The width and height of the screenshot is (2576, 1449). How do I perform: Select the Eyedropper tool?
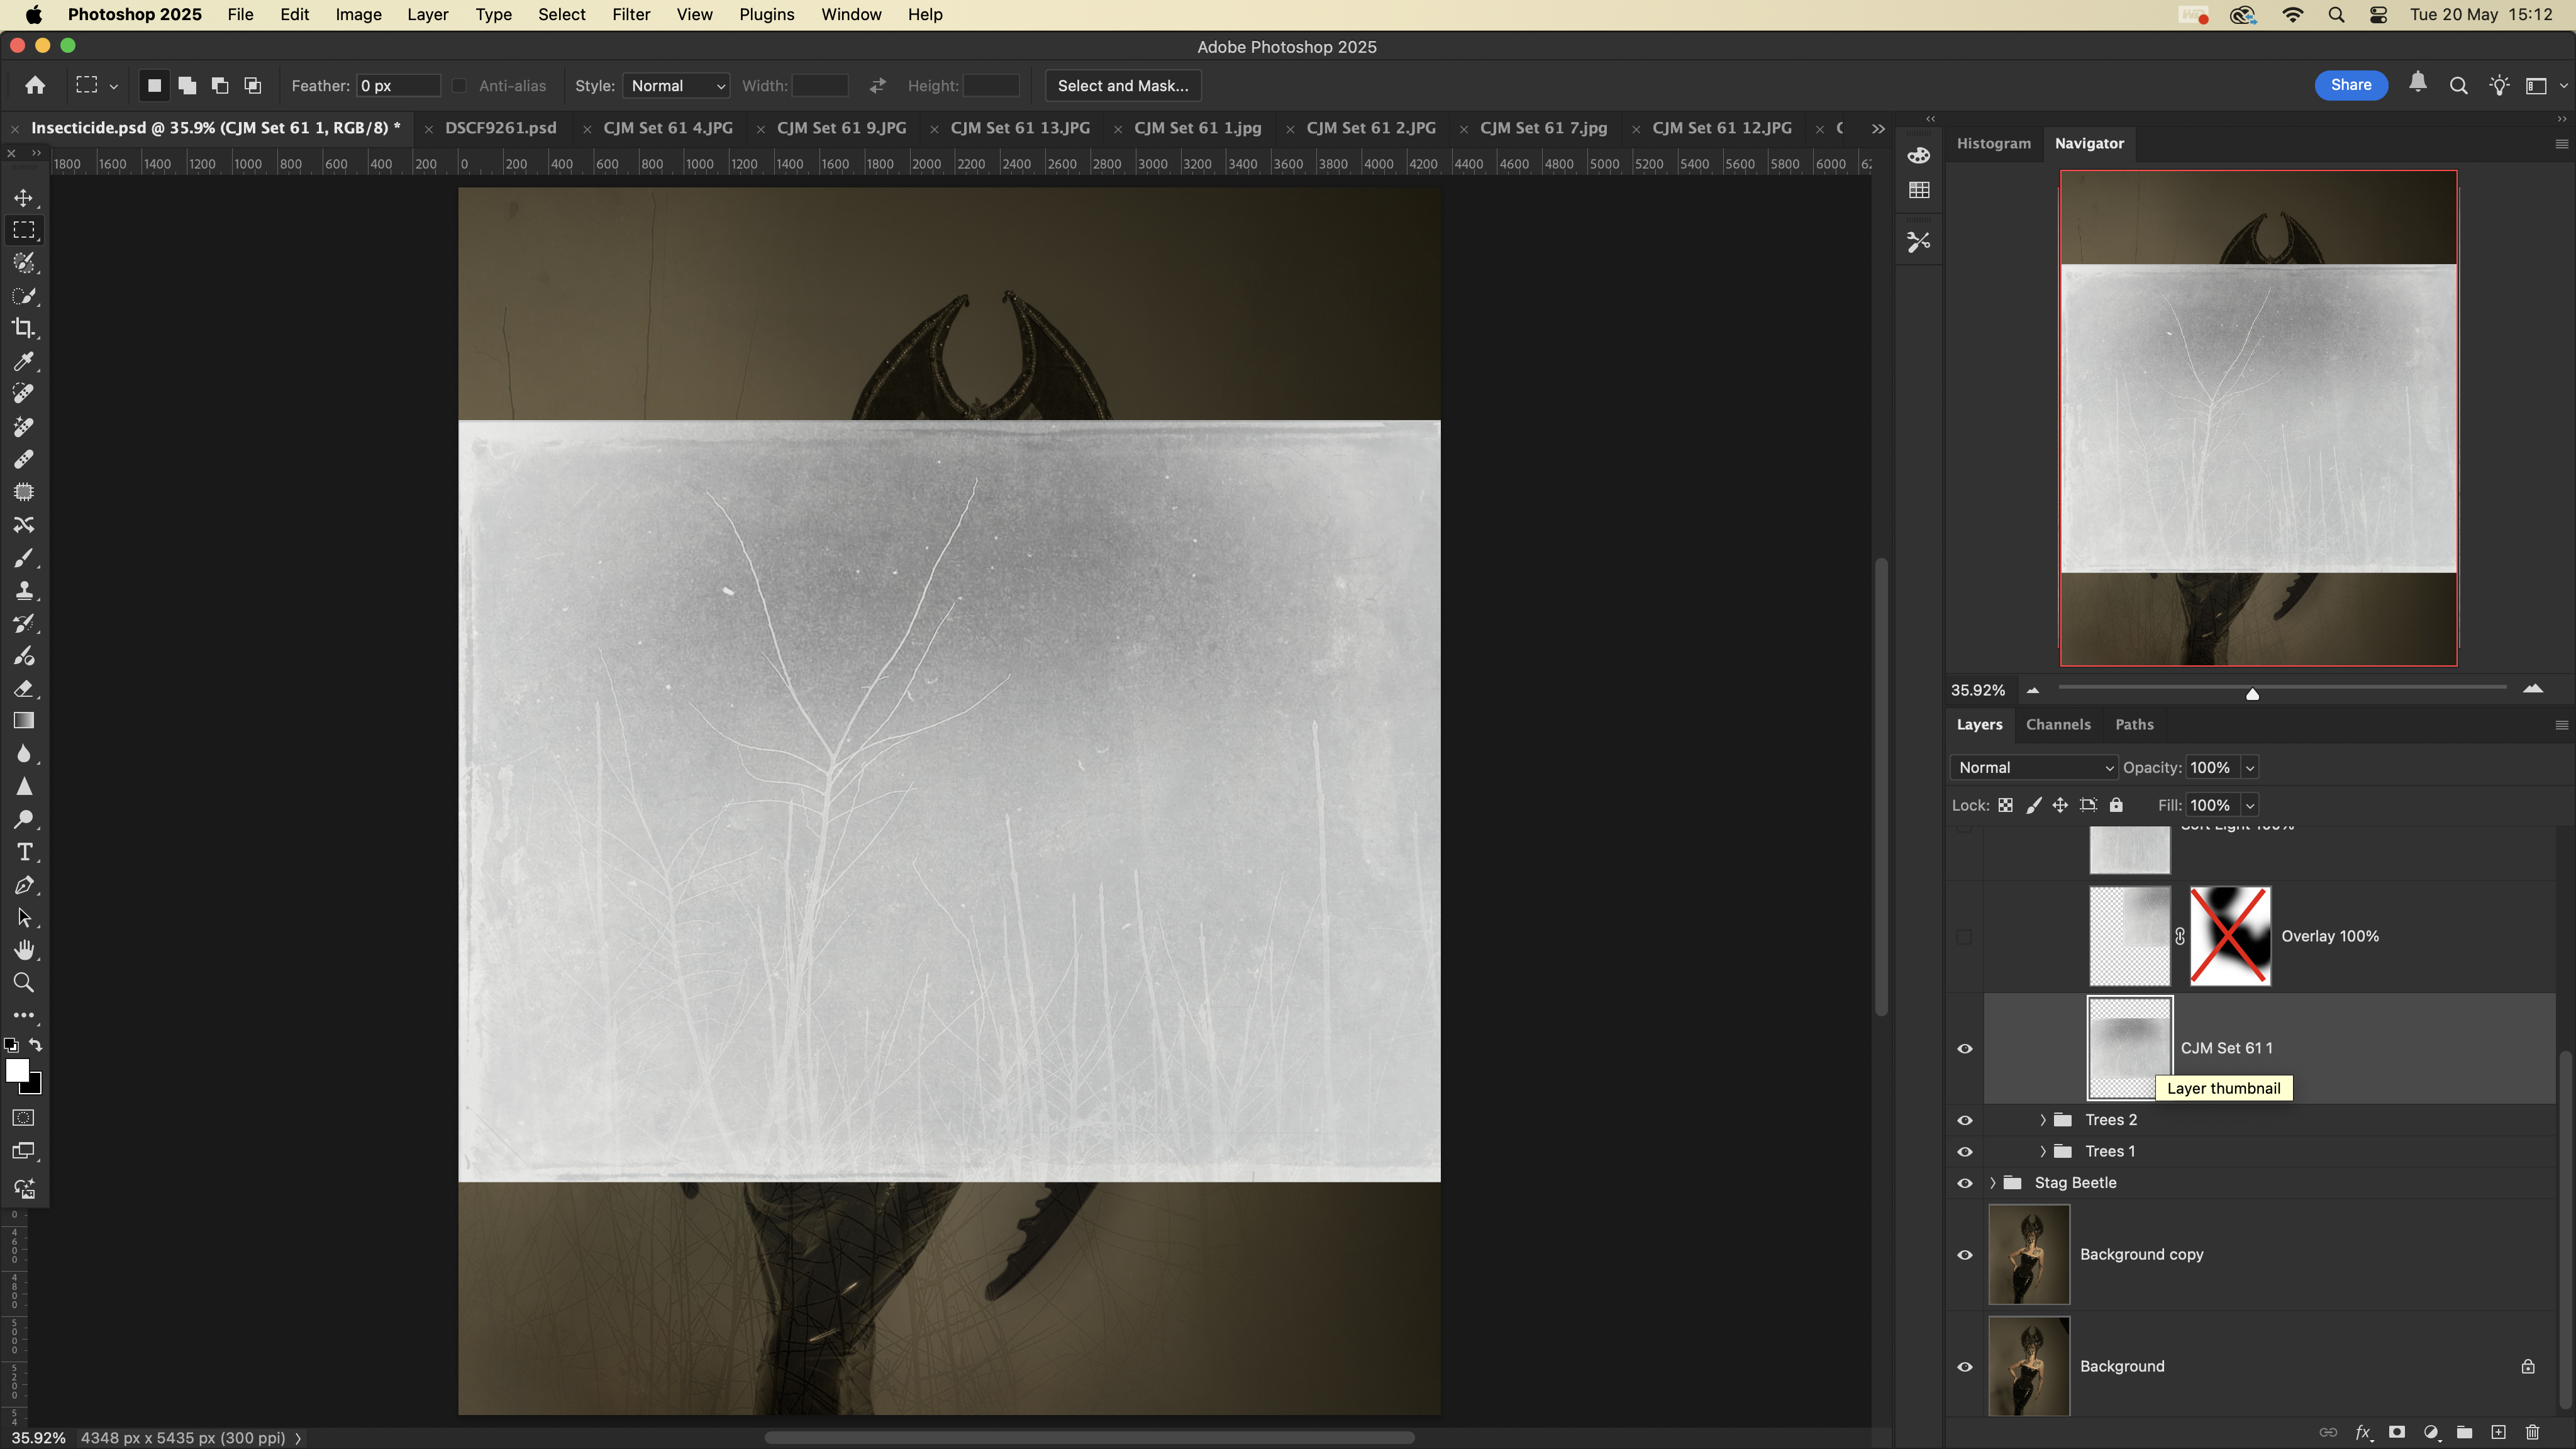24,361
